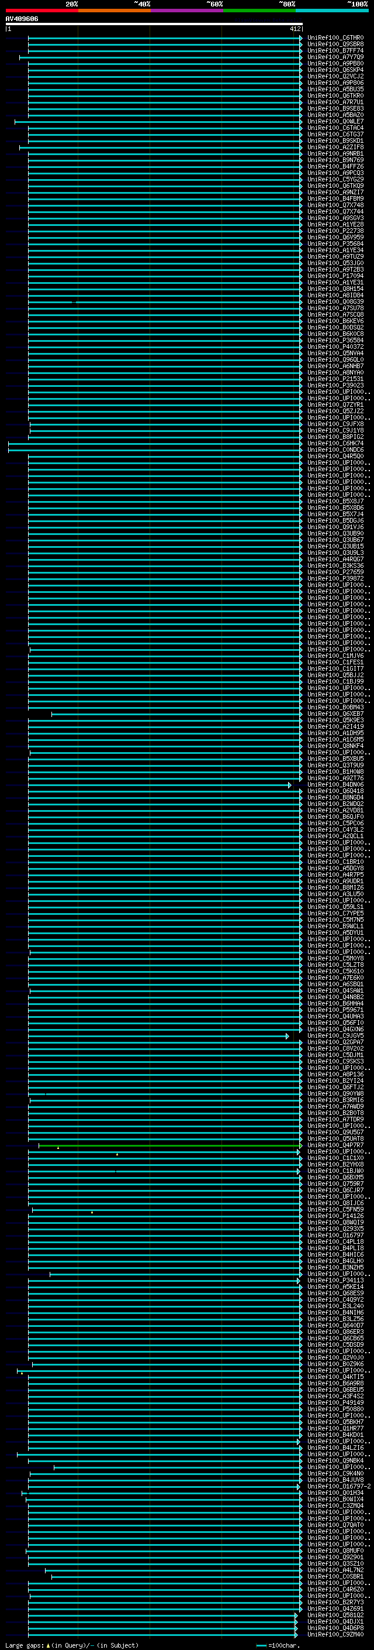This screenshot has height=1650, width=374.
Task: Select hit label UniRef100_P27659
Action: tap(335, 572)
